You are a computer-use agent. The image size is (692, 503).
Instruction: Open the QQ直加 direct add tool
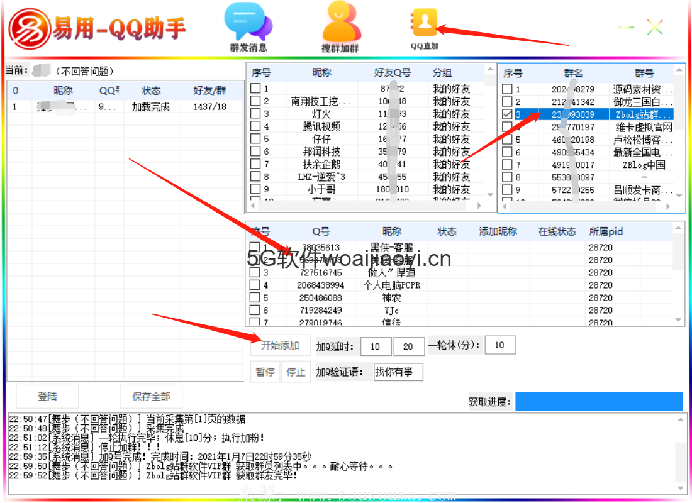click(x=425, y=29)
